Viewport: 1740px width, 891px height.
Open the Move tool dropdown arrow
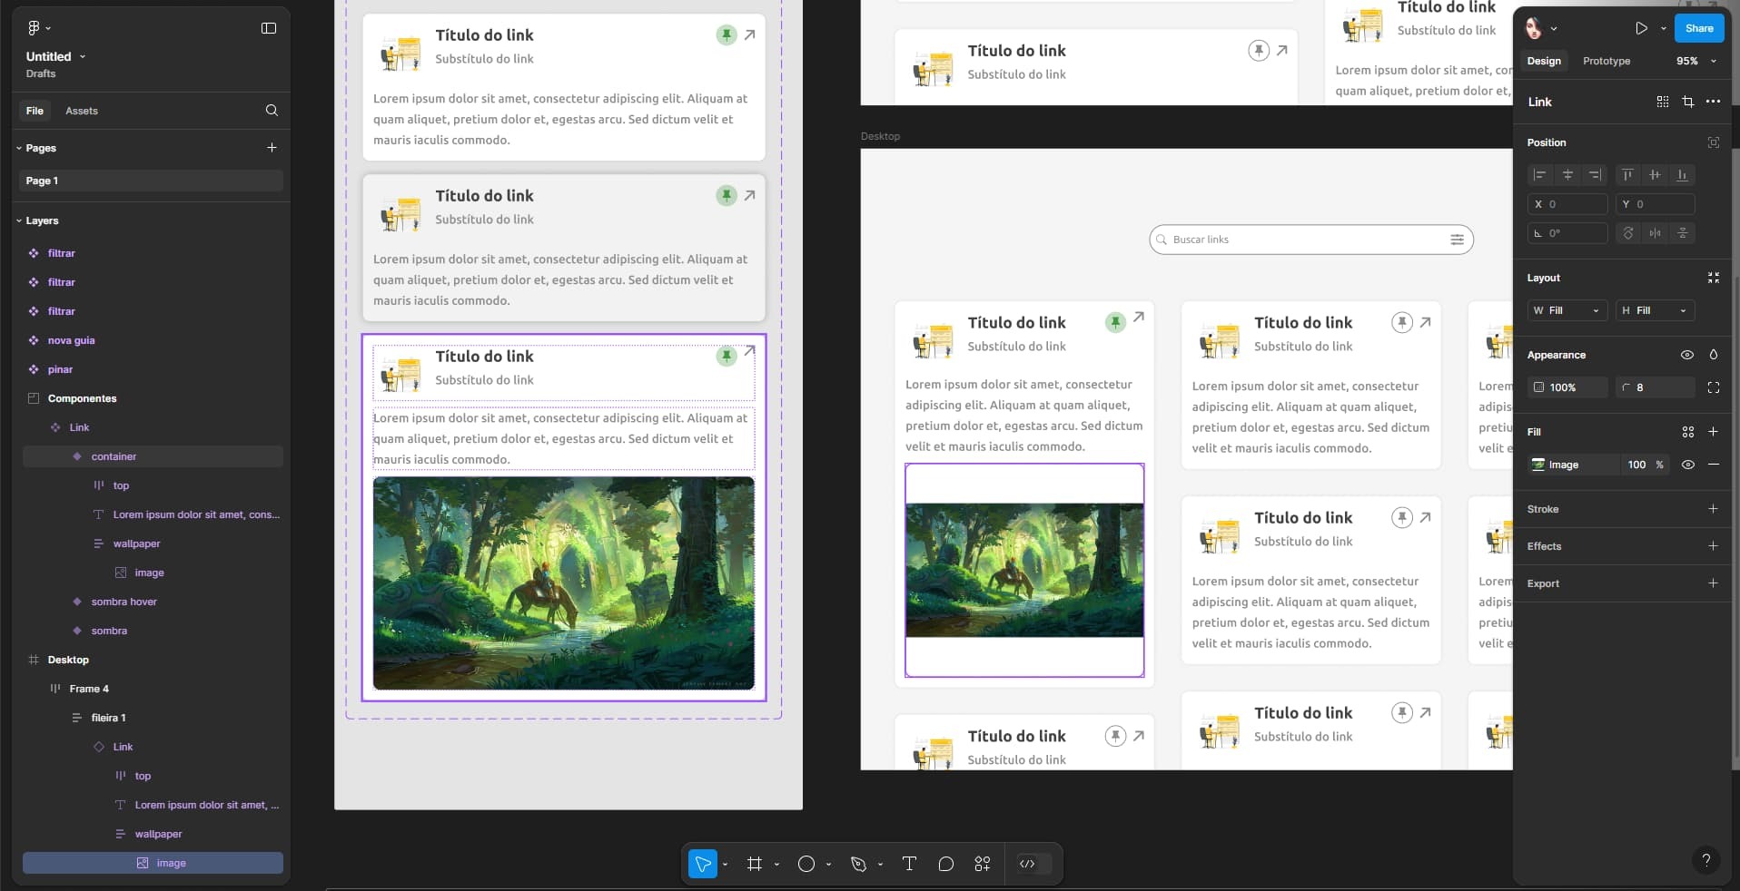(725, 865)
